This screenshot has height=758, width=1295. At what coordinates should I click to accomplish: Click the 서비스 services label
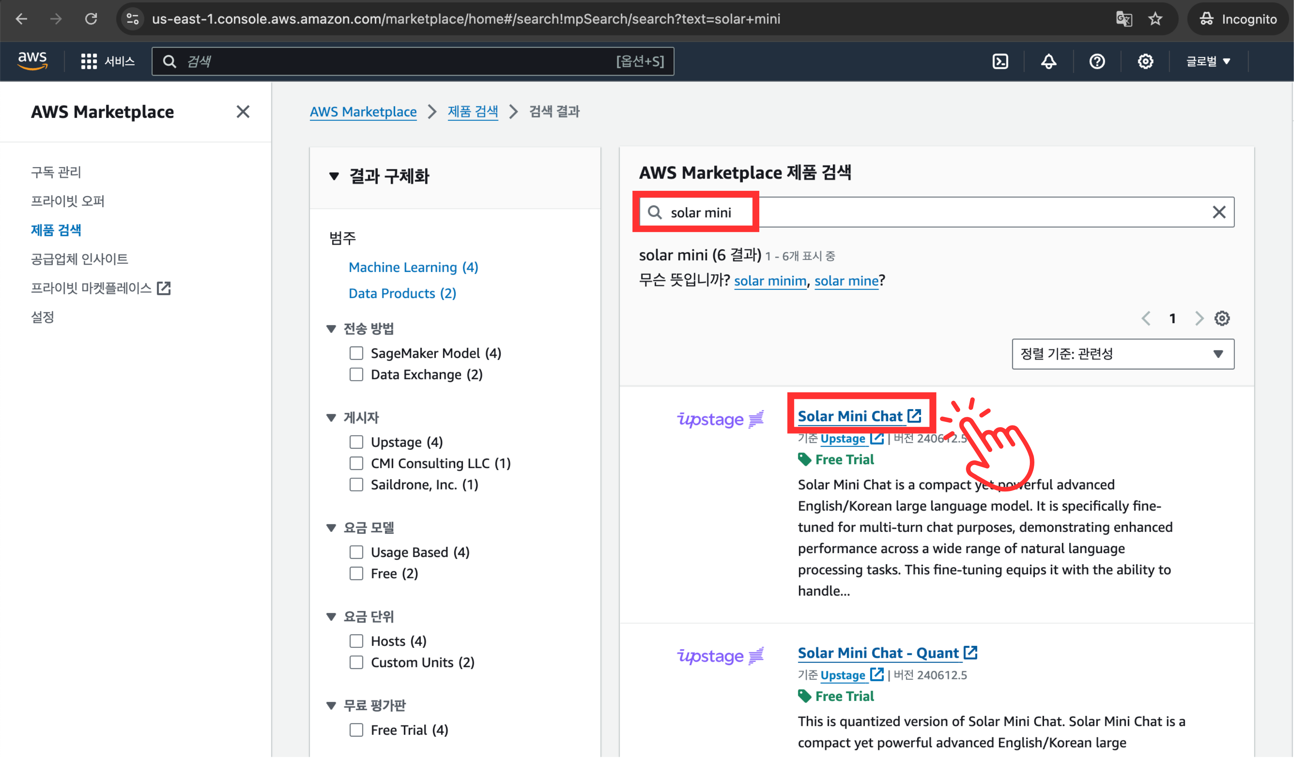click(119, 62)
